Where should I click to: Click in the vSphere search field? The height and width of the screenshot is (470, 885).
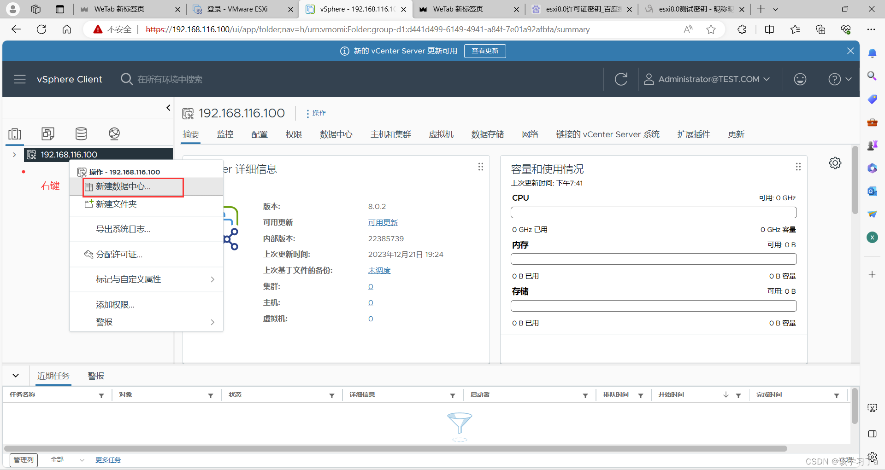pos(170,79)
